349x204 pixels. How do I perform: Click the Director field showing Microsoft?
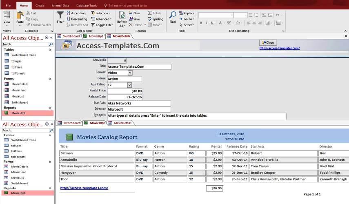[x=139, y=109]
